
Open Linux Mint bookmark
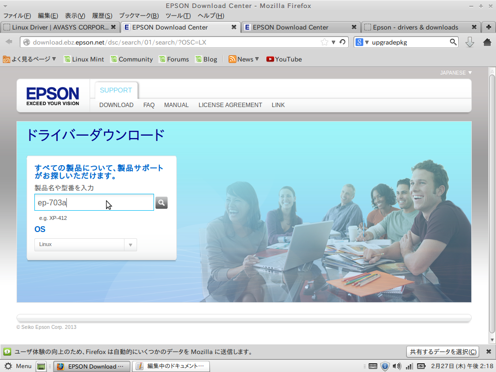click(x=84, y=59)
